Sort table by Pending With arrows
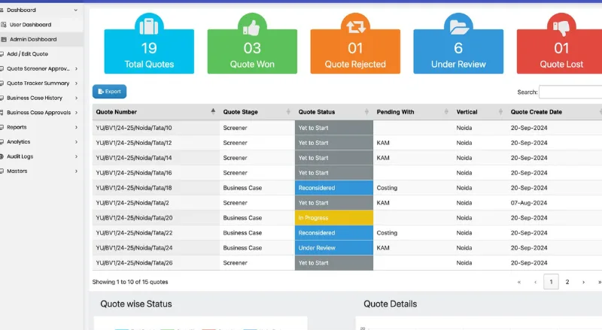The image size is (602, 330). point(446,112)
